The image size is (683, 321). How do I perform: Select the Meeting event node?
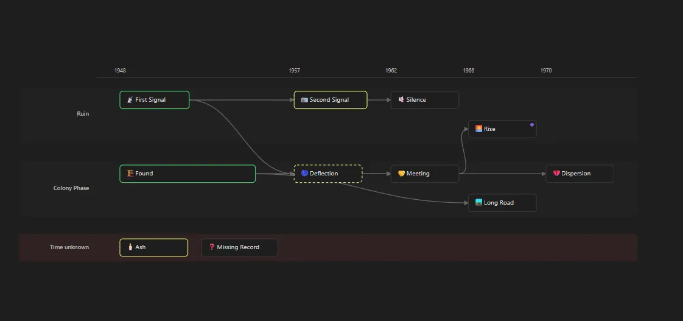pyautogui.click(x=425, y=174)
